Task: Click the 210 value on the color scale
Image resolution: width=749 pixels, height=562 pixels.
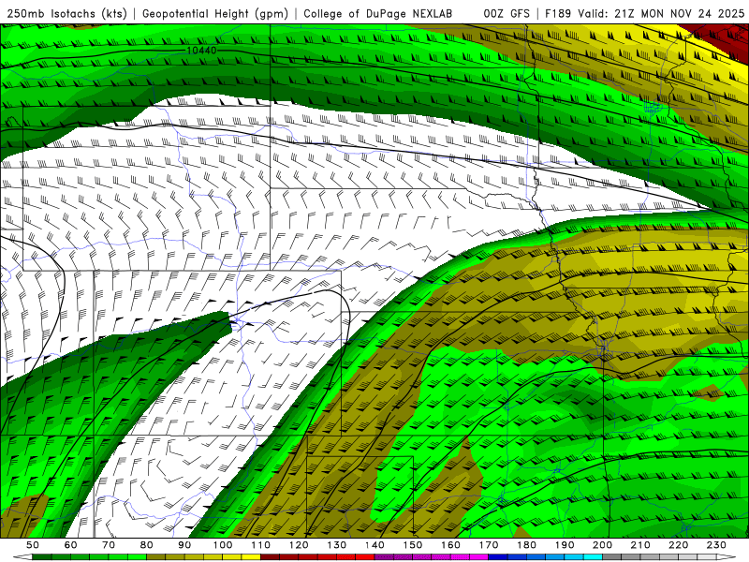Action: point(641,545)
